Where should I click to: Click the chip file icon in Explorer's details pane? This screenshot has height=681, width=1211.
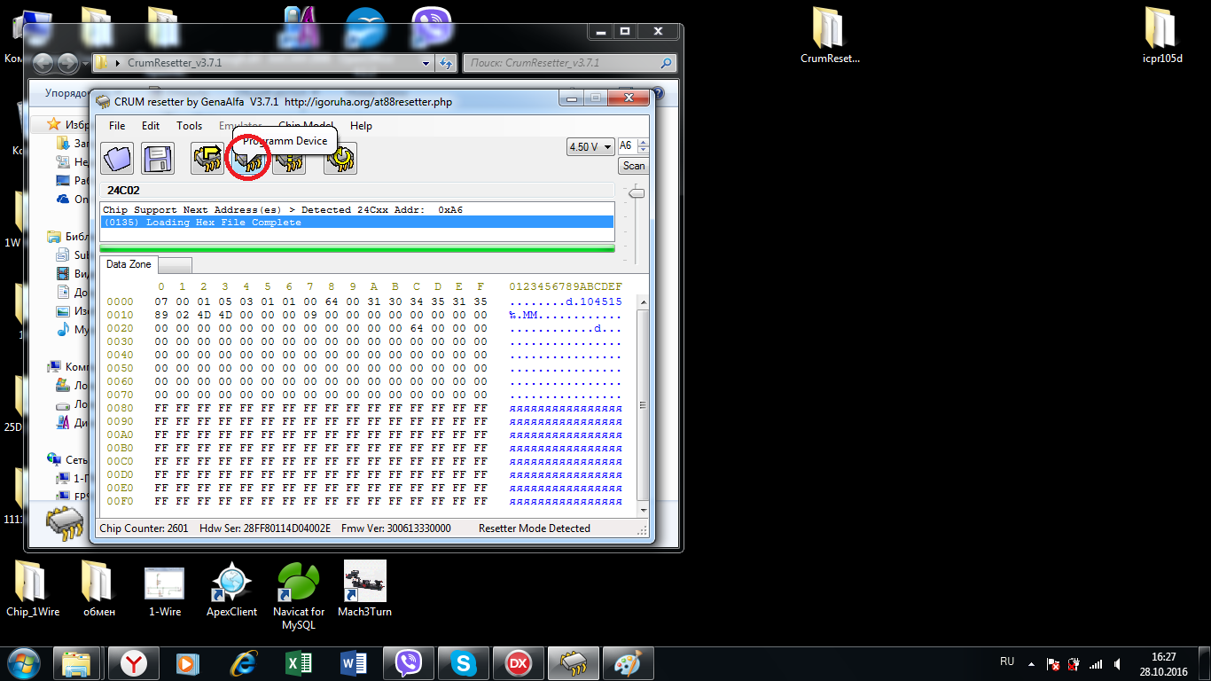[x=66, y=523]
